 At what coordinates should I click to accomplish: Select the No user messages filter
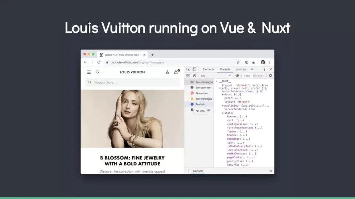click(199, 88)
